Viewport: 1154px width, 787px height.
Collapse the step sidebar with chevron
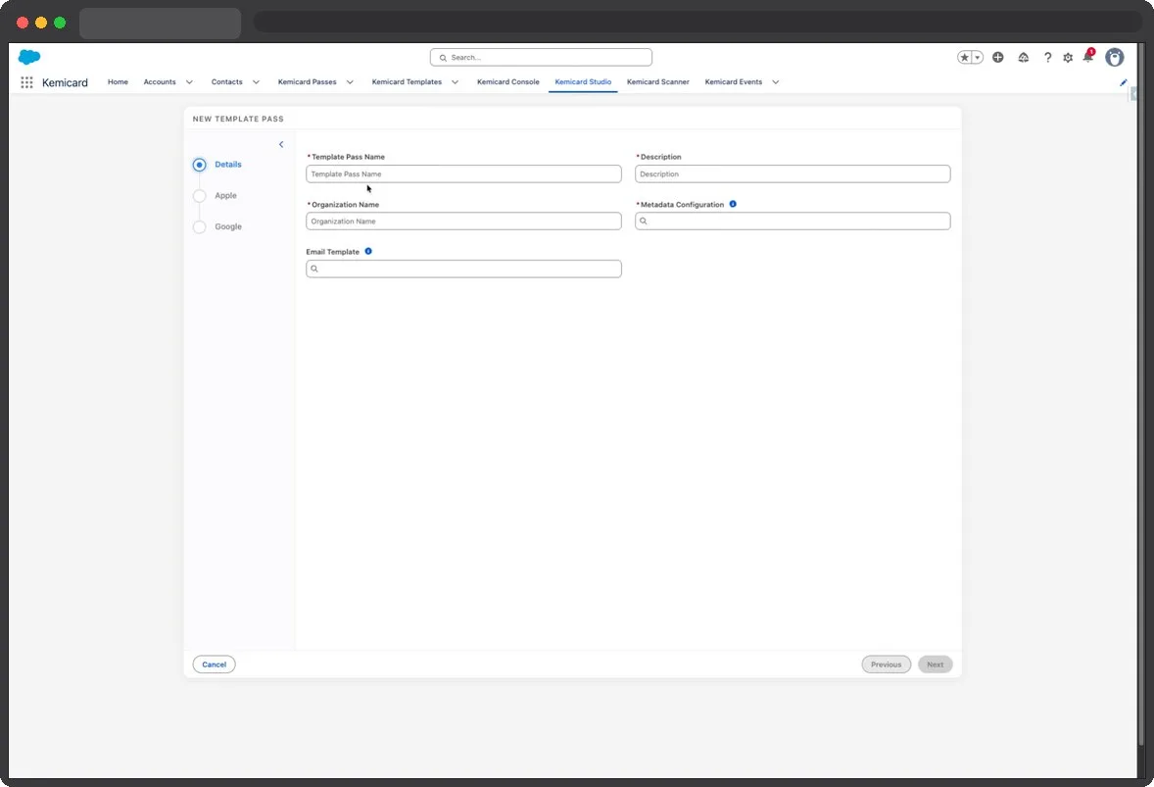point(281,144)
